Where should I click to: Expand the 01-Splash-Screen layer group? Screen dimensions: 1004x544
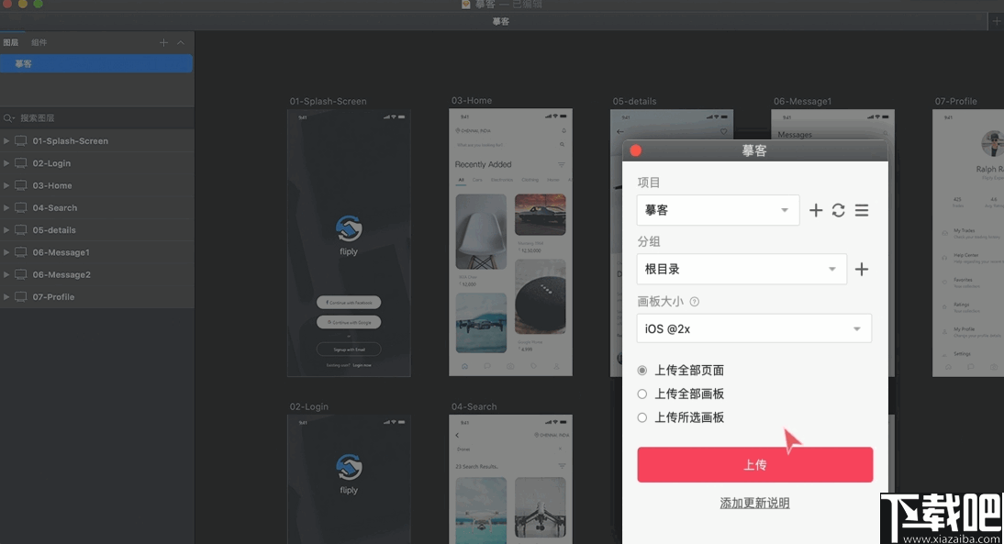[x=6, y=140]
